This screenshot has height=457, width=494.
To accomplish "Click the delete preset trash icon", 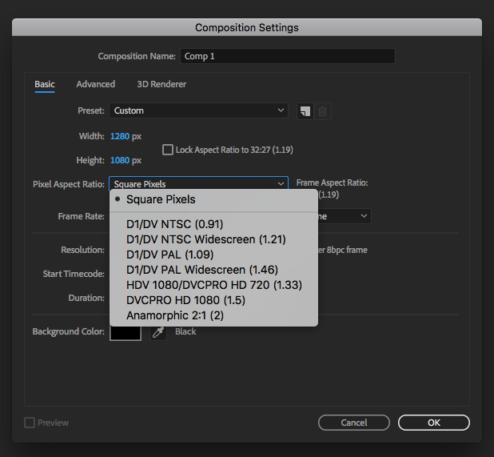I will point(322,111).
